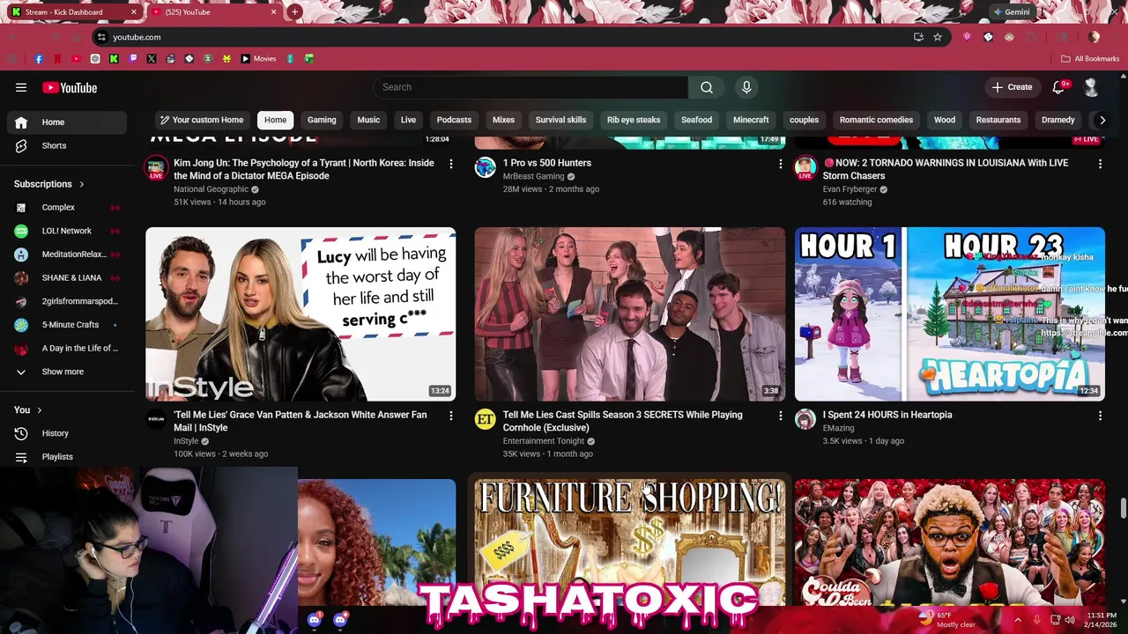Expand the Subscriptions section
Screen dimensions: 1128x634
pos(49,184)
